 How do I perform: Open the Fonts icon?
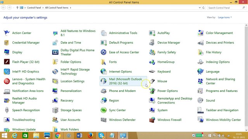103,62
